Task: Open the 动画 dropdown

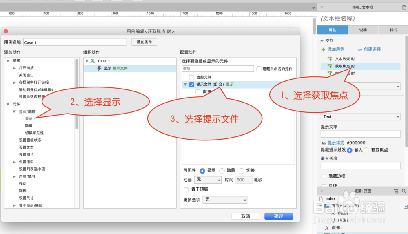Action: (208, 180)
